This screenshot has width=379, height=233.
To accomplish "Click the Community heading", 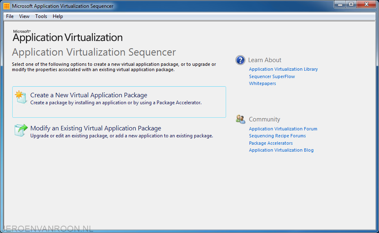I will pos(265,119).
